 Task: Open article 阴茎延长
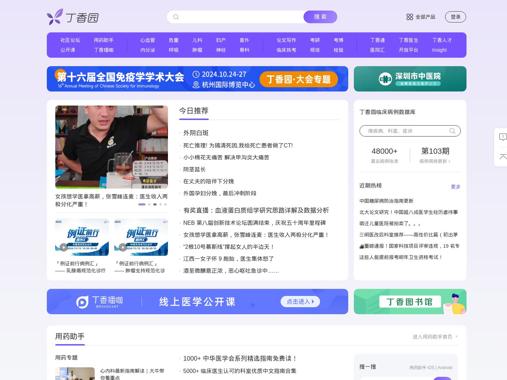[x=194, y=169]
